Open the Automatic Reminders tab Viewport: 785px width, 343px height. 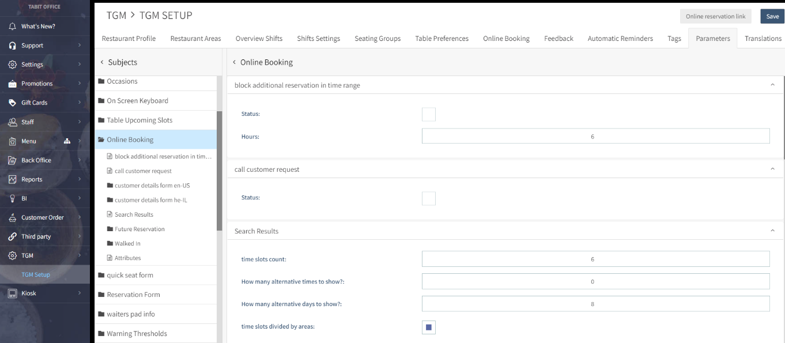[620, 39]
